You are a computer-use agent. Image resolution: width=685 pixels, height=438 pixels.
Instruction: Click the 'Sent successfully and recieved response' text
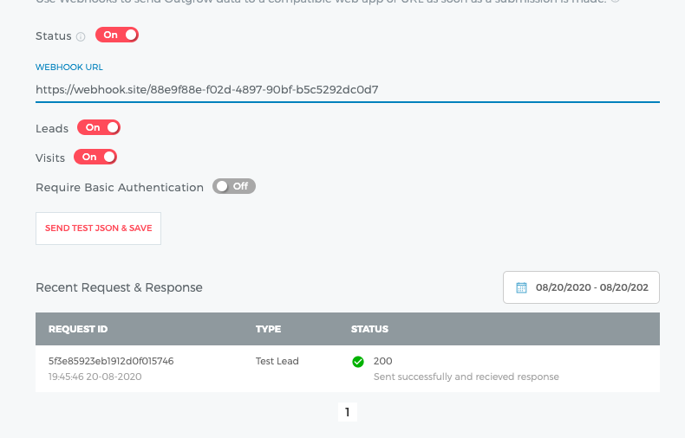point(466,377)
